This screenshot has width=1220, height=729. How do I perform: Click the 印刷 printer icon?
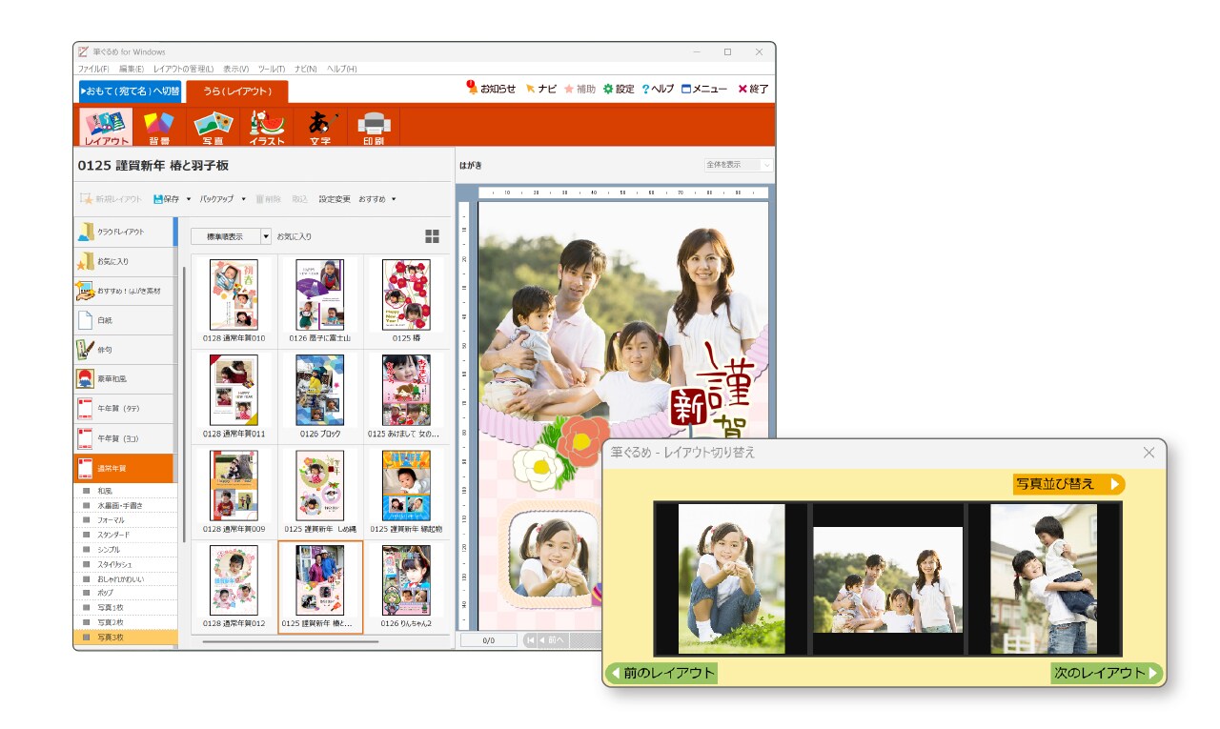[x=374, y=126]
